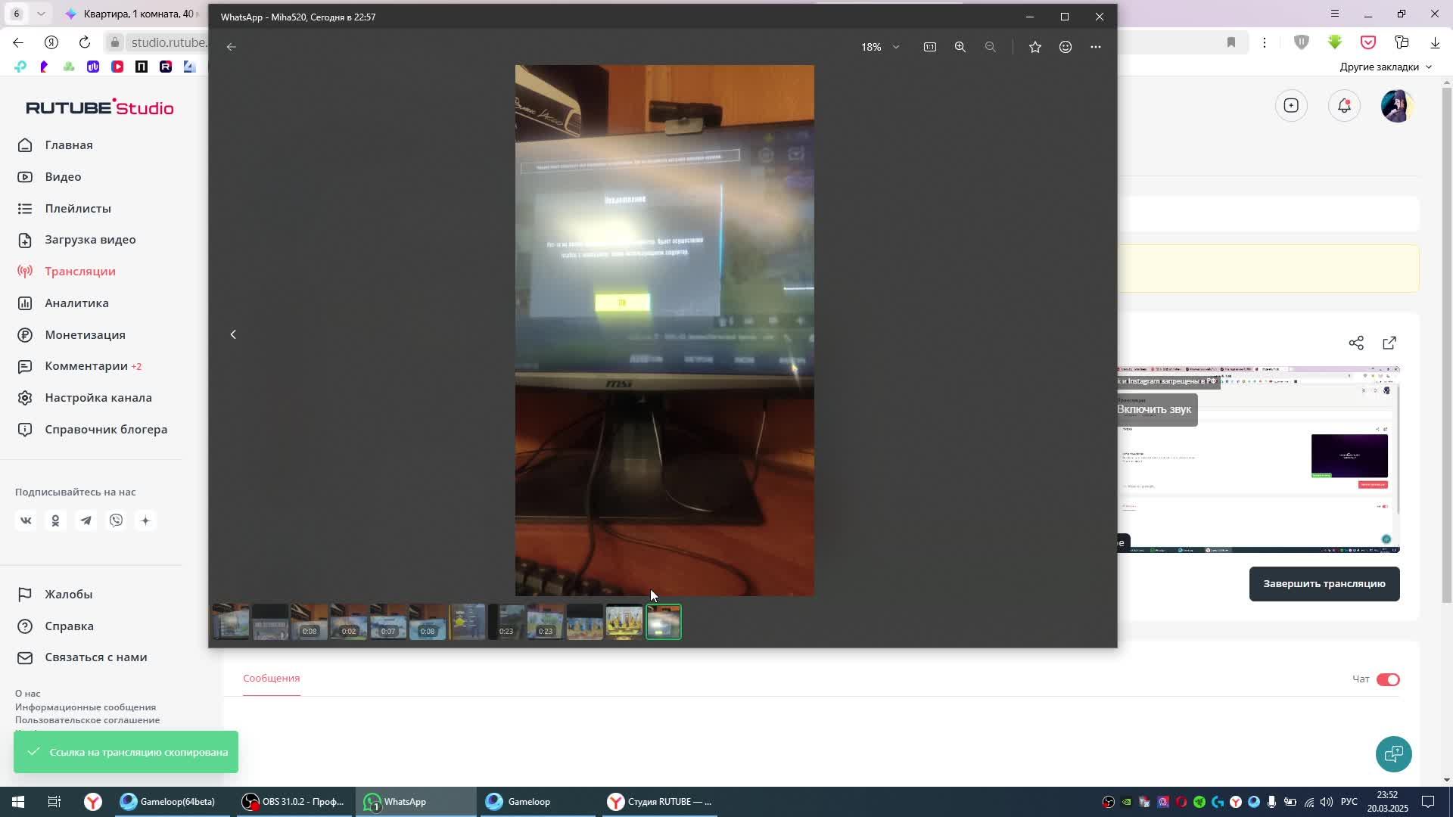Open more options in photo viewer
This screenshot has width=1453, height=817.
(1095, 47)
